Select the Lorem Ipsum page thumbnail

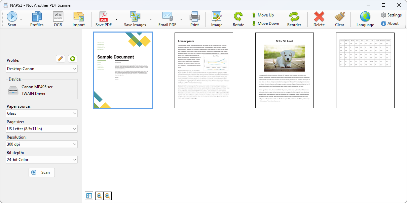(x=203, y=70)
